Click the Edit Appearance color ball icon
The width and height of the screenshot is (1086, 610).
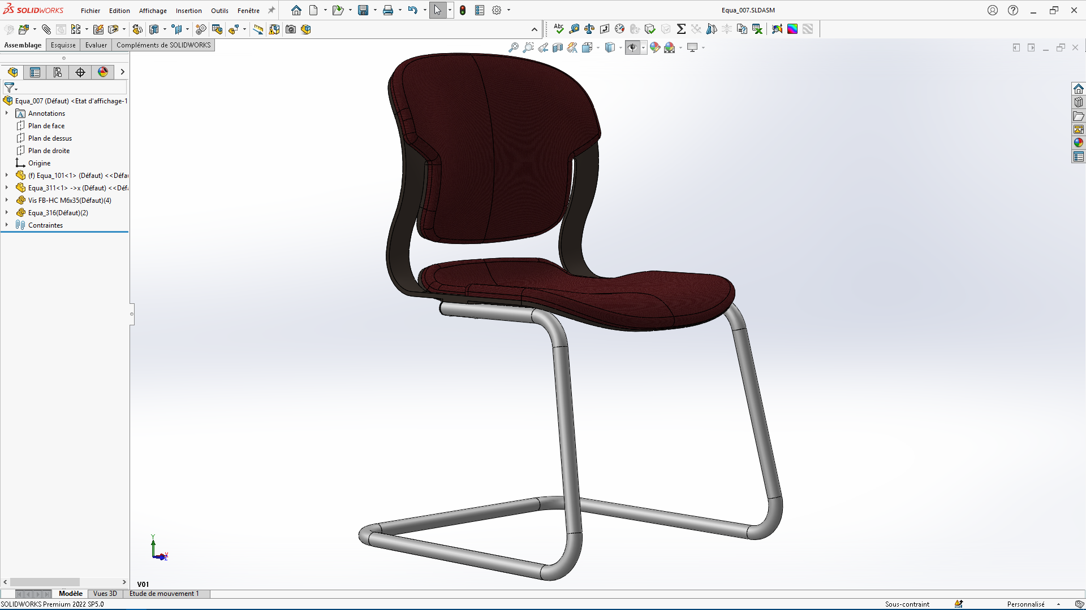click(x=655, y=47)
